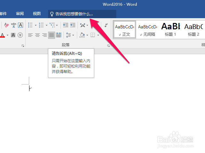Toggle justified alignment button
The width and height of the screenshot is (205, 153).
click(x=52, y=35)
